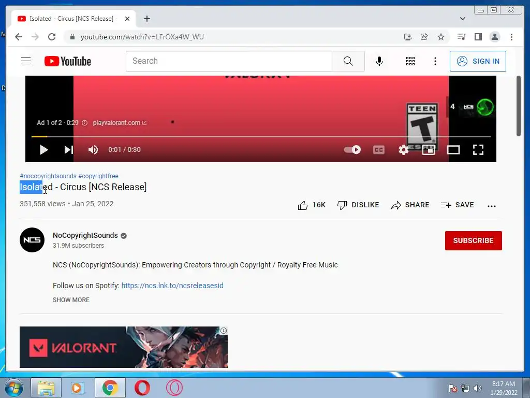Image resolution: width=530 pixels, height=398 pixels.
Task: Click the SHARE button
Action: click(x=410, y=205)
